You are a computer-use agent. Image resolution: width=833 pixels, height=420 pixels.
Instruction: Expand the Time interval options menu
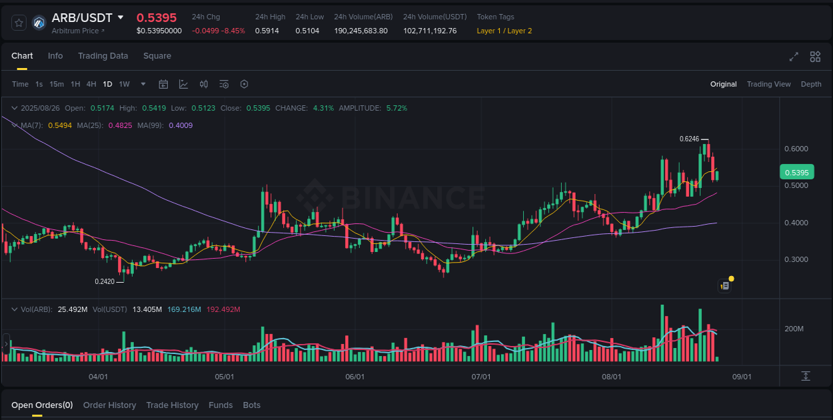(x=19, y=84)
